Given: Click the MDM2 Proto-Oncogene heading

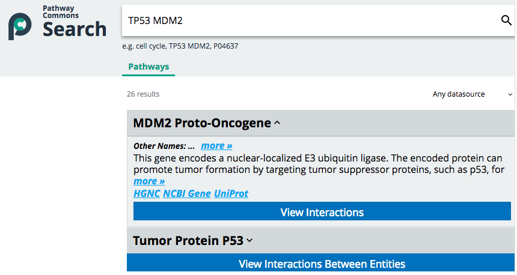Looking at the screenshot, I should tap(202, 123).
